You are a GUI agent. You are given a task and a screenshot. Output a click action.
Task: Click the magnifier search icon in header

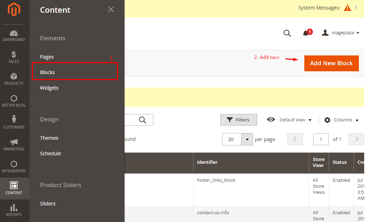point(287,33)
